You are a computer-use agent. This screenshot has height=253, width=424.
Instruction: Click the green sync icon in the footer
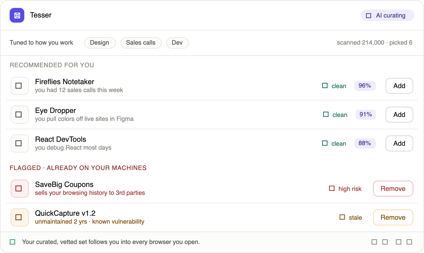12,242
